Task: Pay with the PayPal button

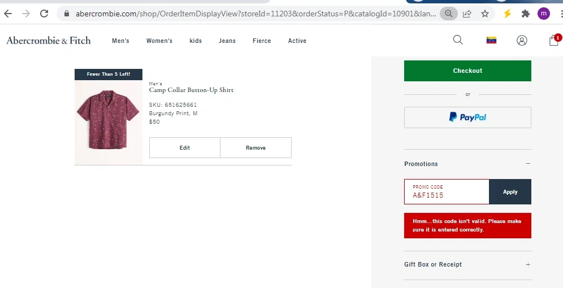Action: (x=467, y=117)
